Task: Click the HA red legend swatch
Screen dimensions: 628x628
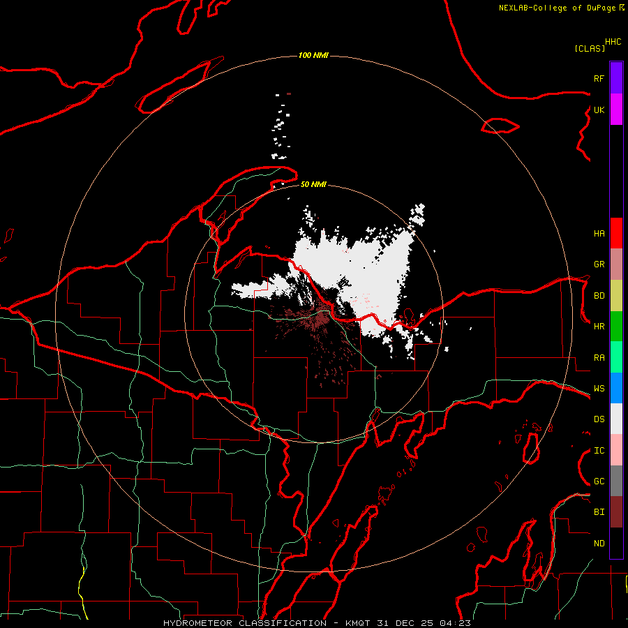Action: click(616, 233)
